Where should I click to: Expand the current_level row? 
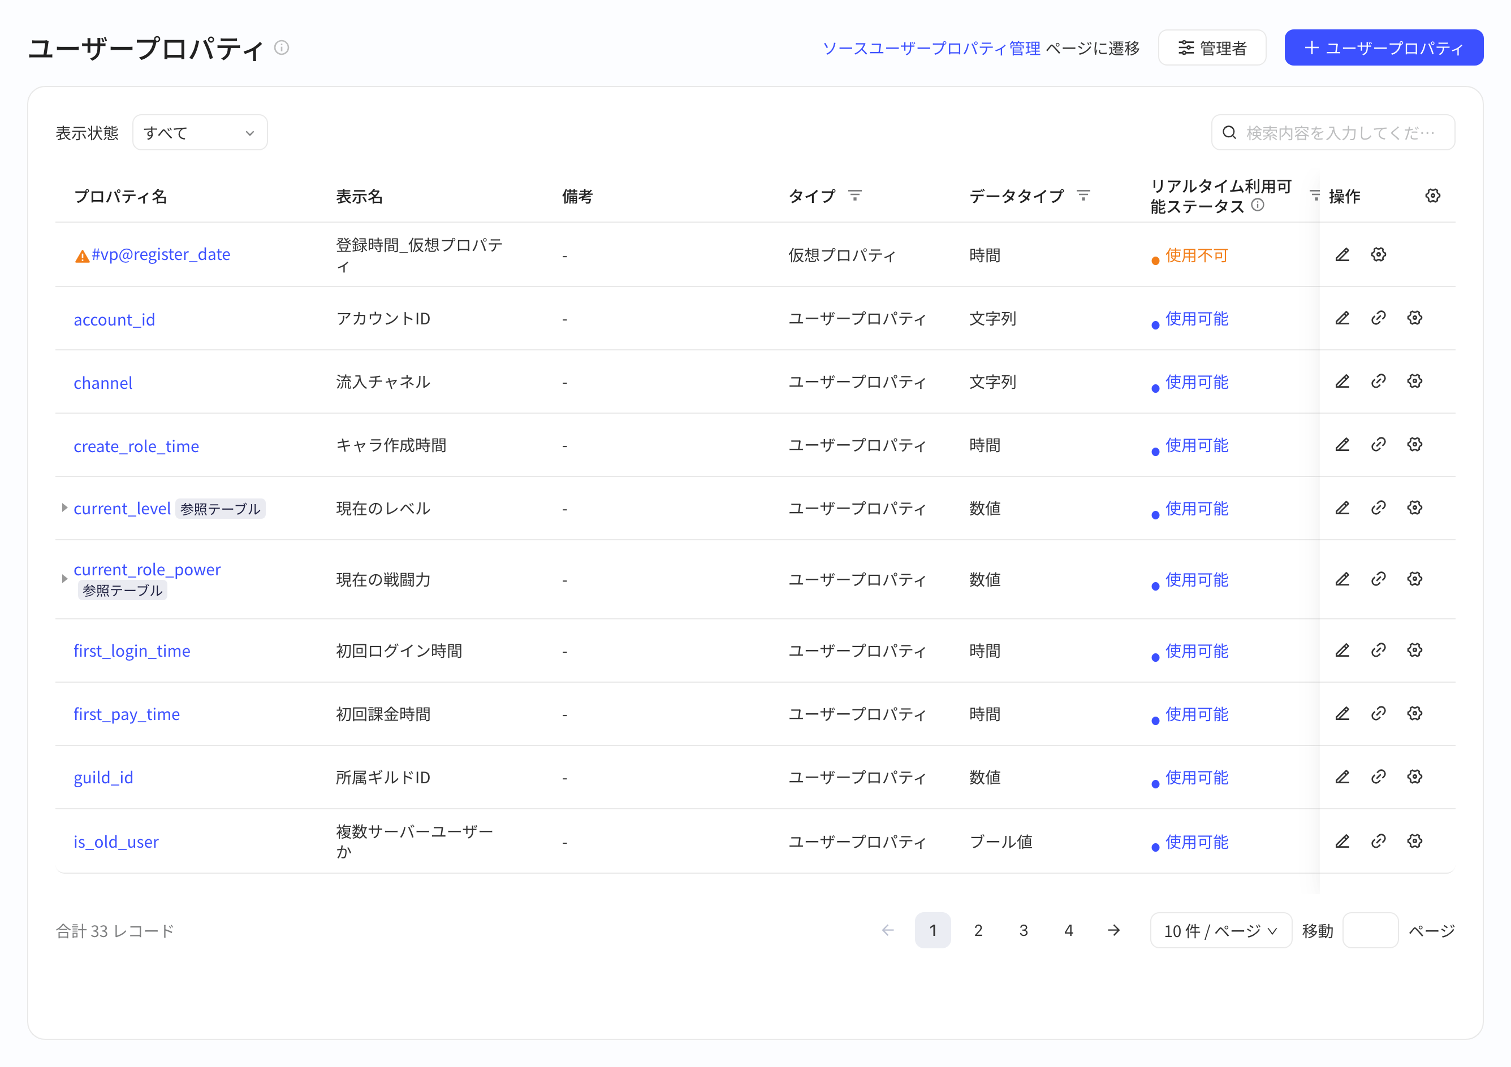64,508
